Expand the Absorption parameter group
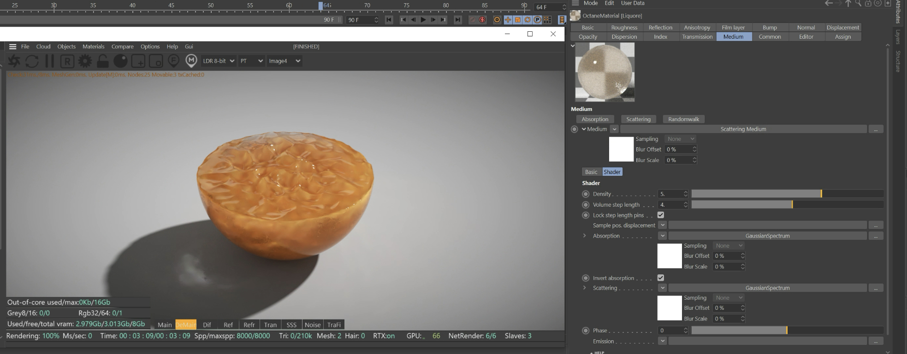 [x=585, y=236]
